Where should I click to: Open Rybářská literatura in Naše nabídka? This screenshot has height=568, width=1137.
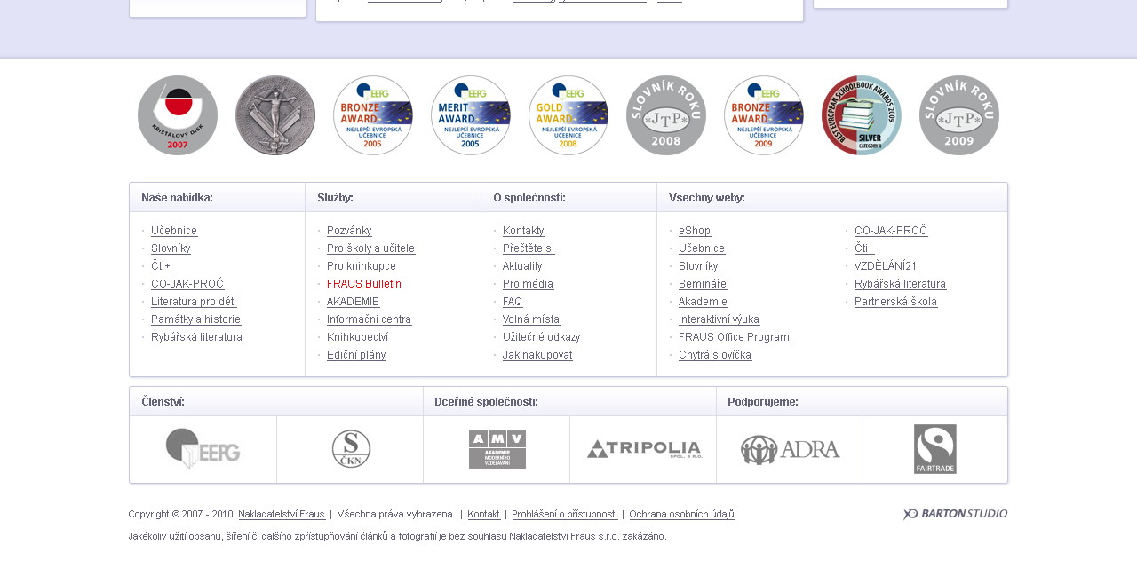[x=196, y=337]
